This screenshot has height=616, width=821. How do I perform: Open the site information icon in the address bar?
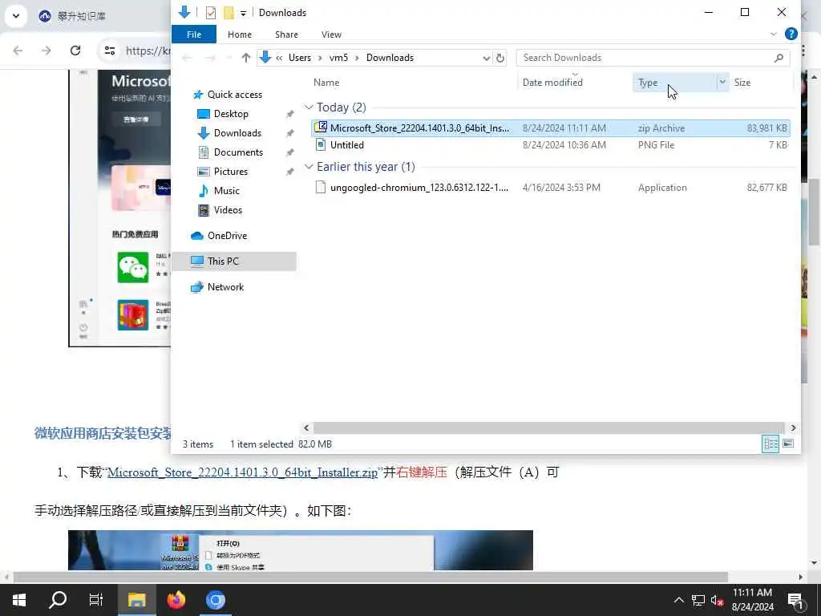(109, 51)
